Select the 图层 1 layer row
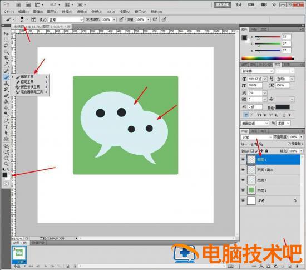 (x=270, y=190)
